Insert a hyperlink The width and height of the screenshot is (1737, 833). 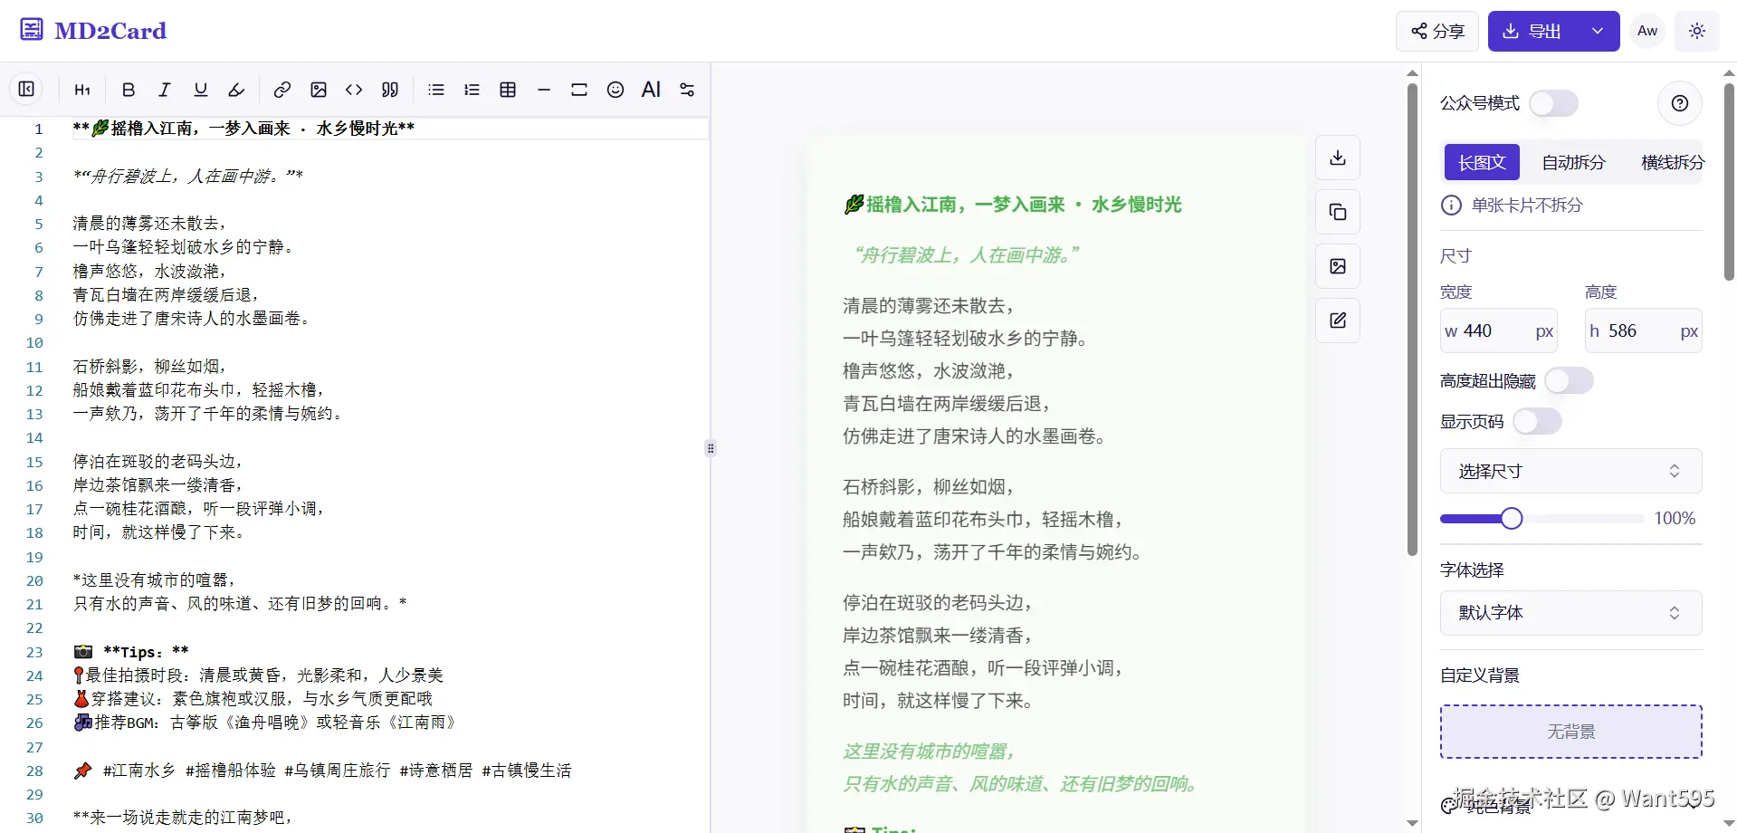click(x=282, y=90)
